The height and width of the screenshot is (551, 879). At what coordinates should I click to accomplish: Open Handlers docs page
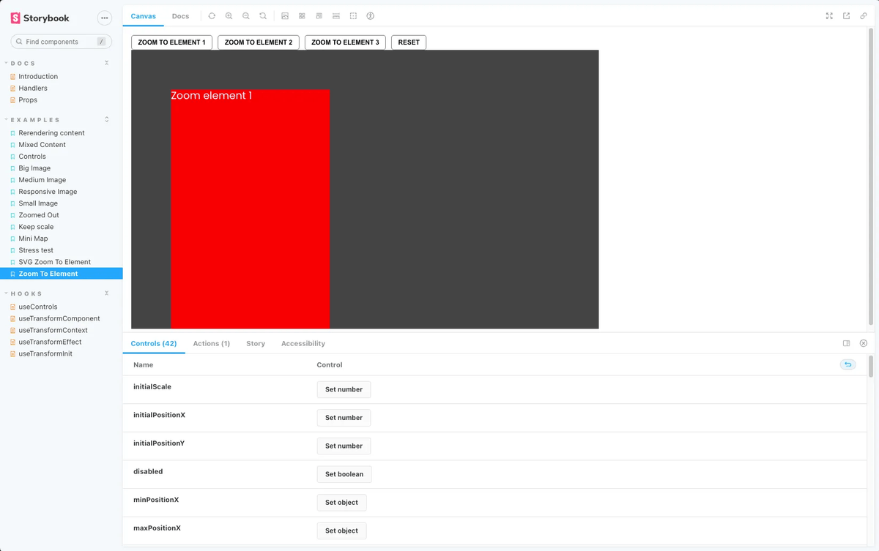[33, 89]
